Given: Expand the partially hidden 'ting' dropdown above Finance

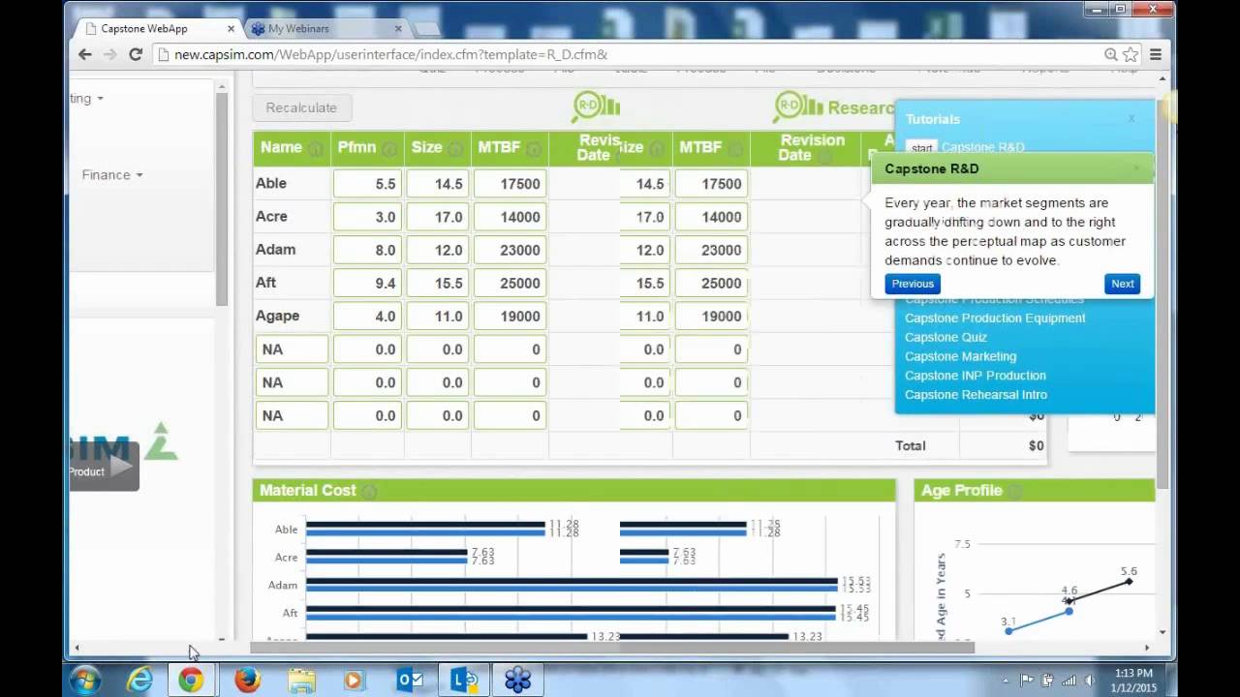Looking at the screenshot, I should pos(86,99).
